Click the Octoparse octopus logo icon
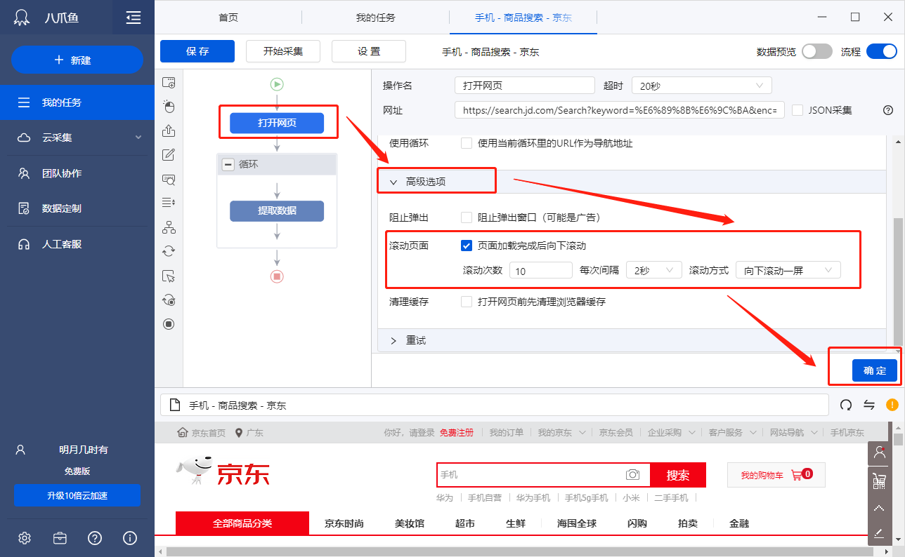905x557 pixels. [x=22, y=18]
